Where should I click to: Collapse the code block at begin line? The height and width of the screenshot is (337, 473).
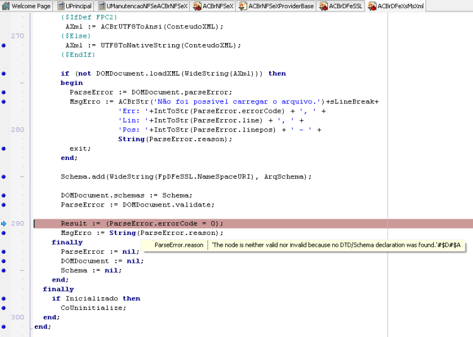pyautogui.click(x=22, y=83)
